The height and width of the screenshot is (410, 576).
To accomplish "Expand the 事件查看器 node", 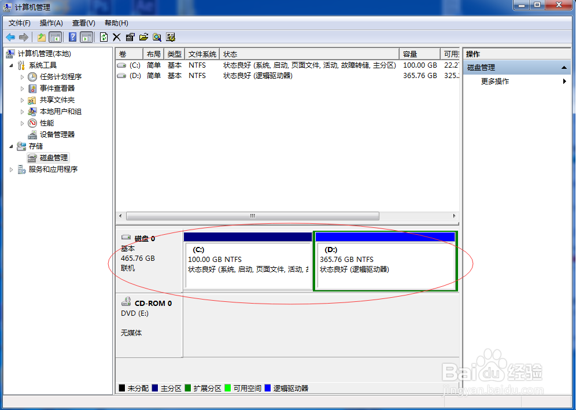I will click(x=22, y=88).
